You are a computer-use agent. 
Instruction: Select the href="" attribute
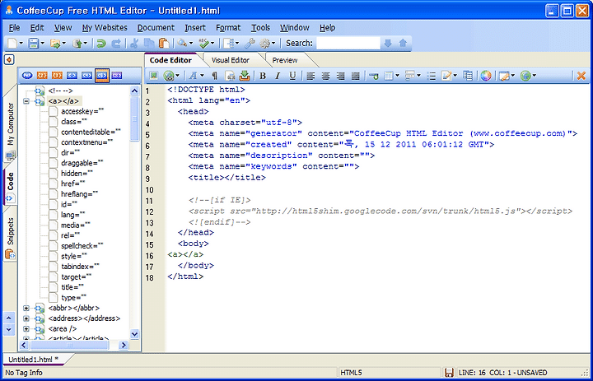73,184
